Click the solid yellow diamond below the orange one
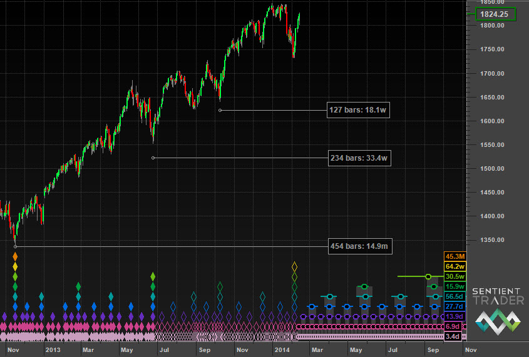Viewport: 529px width, 357px height. tap(15, 267)
